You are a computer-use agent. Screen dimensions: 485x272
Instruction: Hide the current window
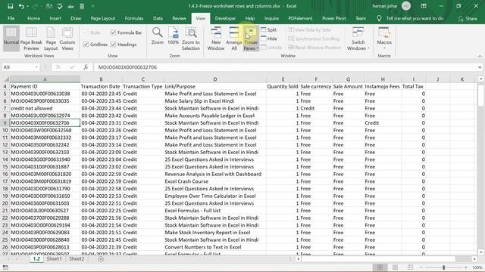pyautogui.click(x=269, y=39)
